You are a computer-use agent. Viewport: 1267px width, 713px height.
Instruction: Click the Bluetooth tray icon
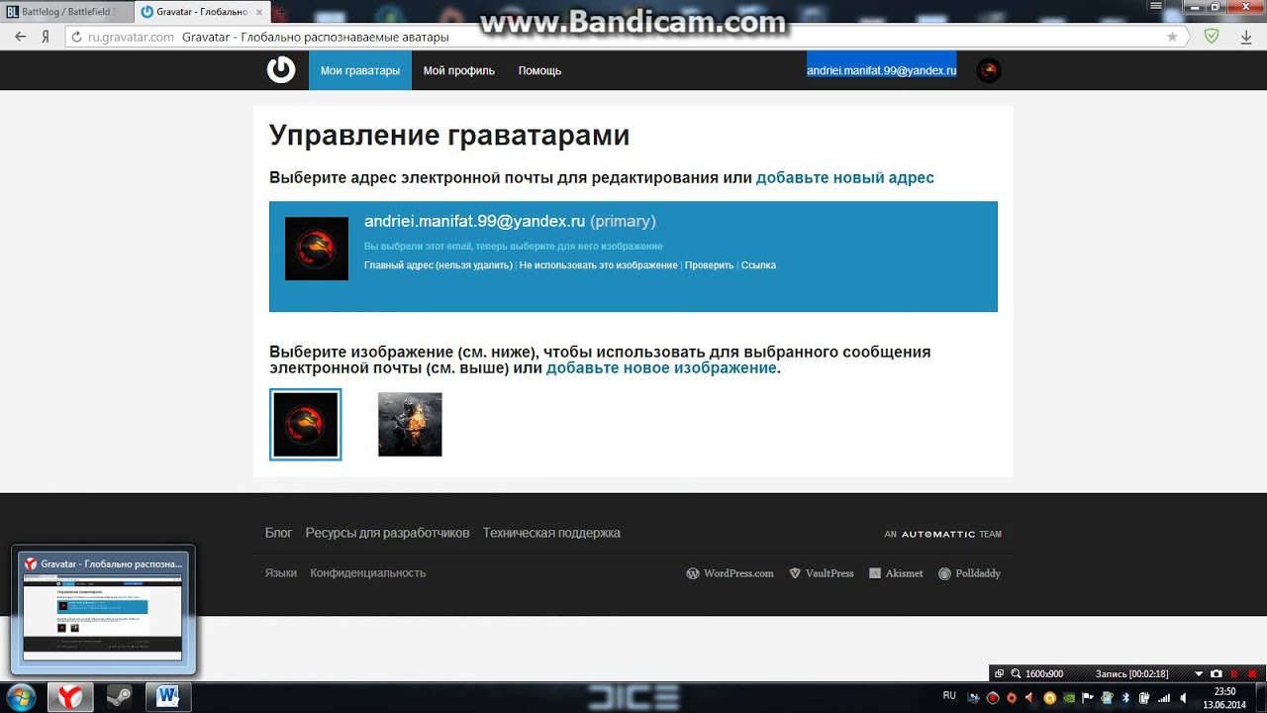click(x=1125, y=697)
